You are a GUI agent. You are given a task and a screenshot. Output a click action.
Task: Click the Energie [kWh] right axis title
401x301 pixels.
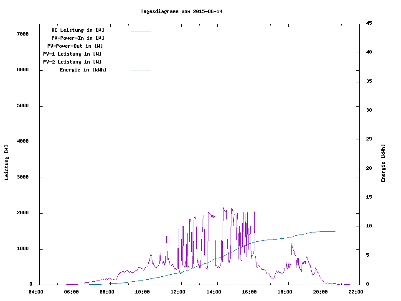[383, 163]
